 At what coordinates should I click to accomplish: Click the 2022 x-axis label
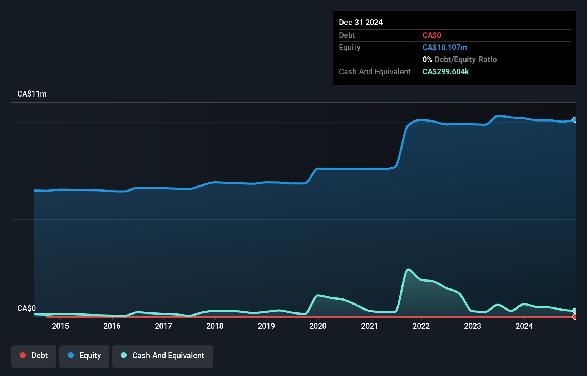(421, 326)
